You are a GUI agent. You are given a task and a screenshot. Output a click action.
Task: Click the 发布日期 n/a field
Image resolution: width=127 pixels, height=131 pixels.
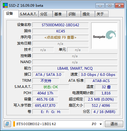pyautogui.click(x=61, y=44)
